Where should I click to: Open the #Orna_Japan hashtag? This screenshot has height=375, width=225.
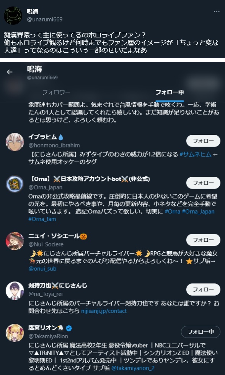(198, 212)
